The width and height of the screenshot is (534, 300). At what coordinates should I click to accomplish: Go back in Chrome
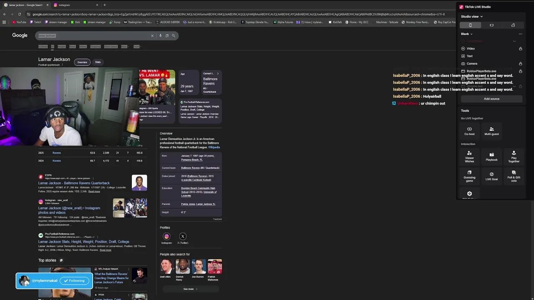coord(4,14)
